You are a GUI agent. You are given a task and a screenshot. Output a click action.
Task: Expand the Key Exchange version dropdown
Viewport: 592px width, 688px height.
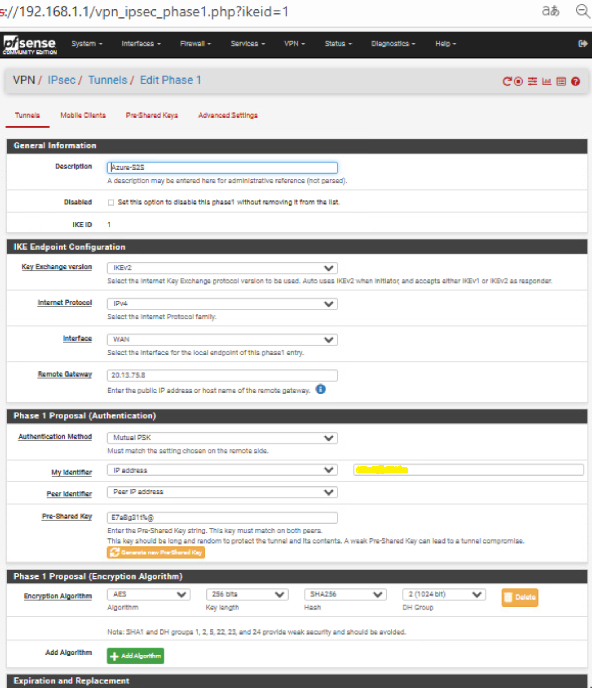[222, 268]
